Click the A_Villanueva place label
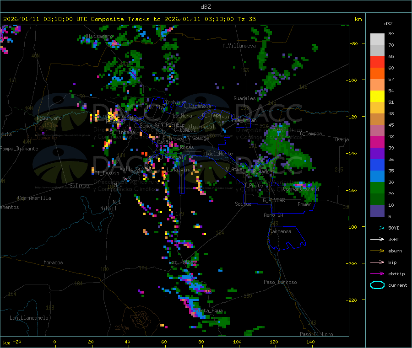 (239, 46)
